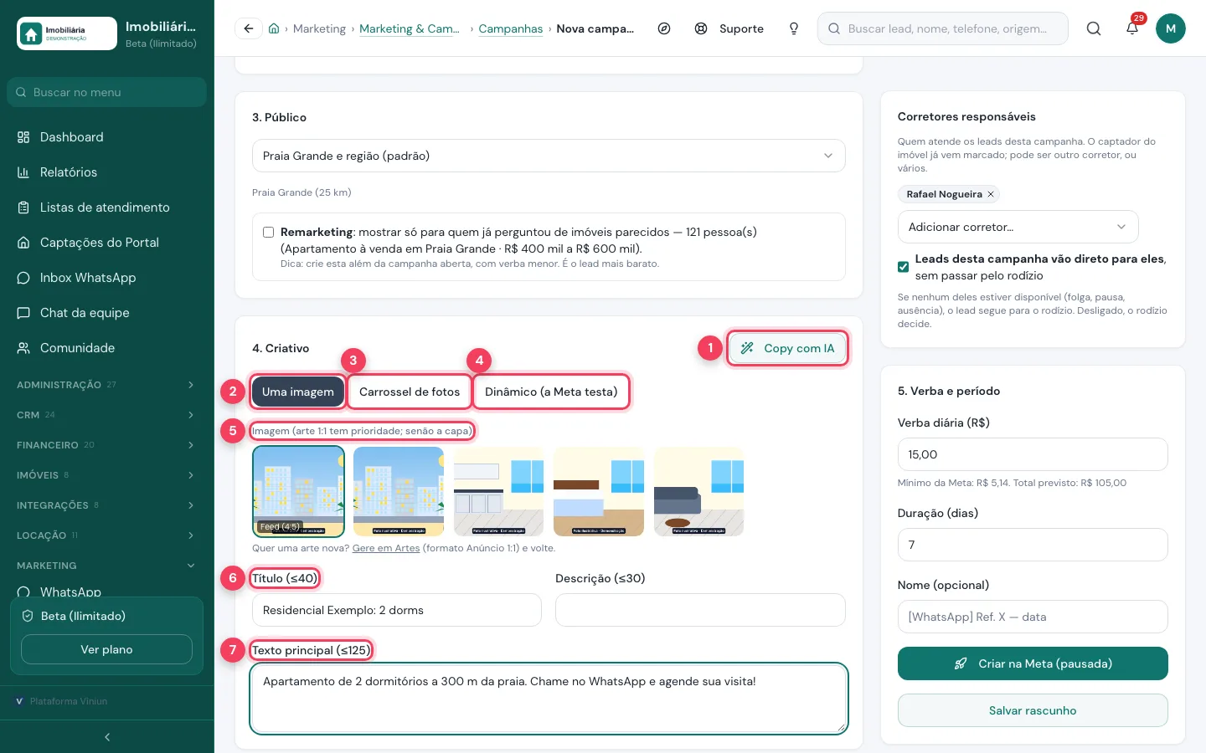
Task: Select the gray sofa image thumbnail
Action: pos(699,491)
